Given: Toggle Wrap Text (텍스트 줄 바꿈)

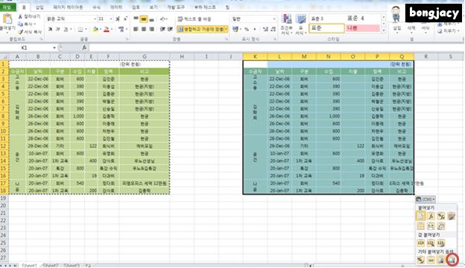Looking at the screenshot, I should [194, 19].
